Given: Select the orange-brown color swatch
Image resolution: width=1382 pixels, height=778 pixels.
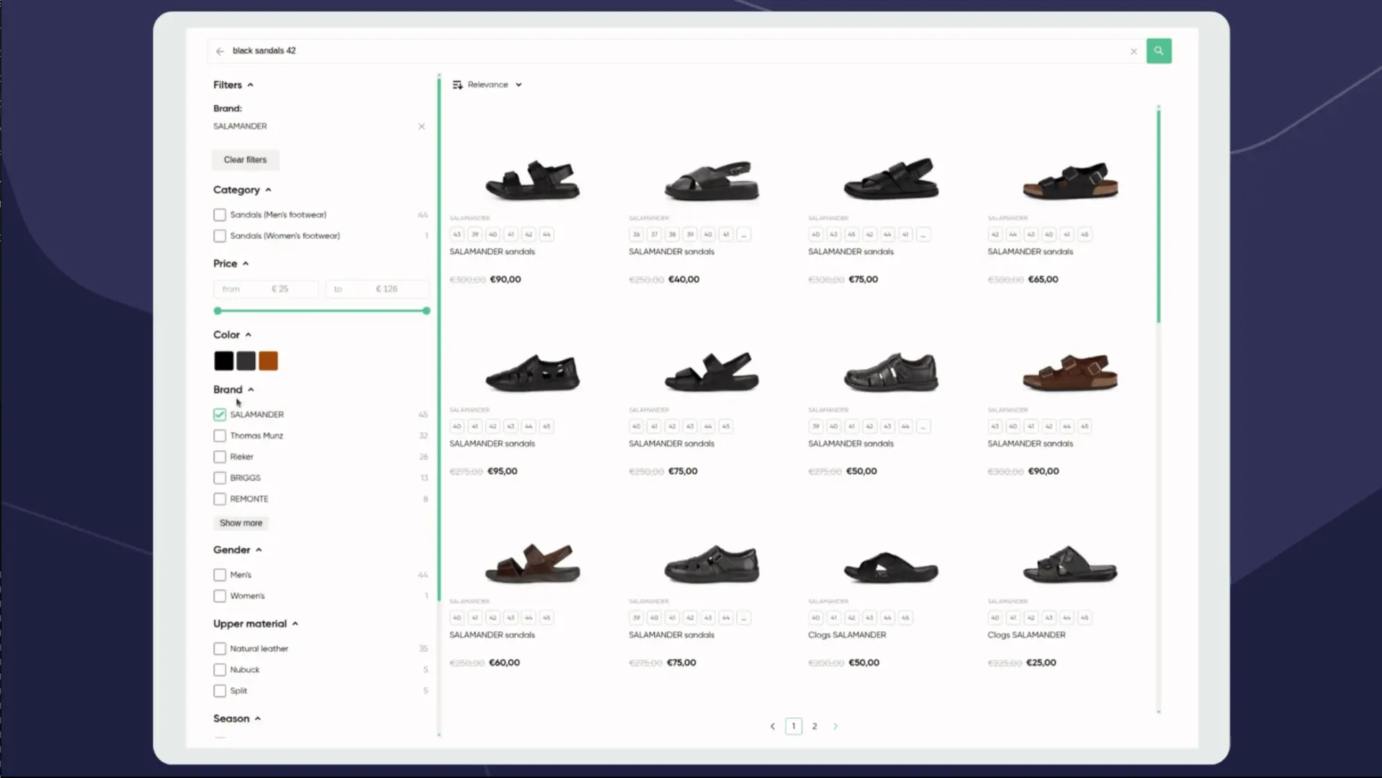Looking at the screenshot, I should coord(269,361).
